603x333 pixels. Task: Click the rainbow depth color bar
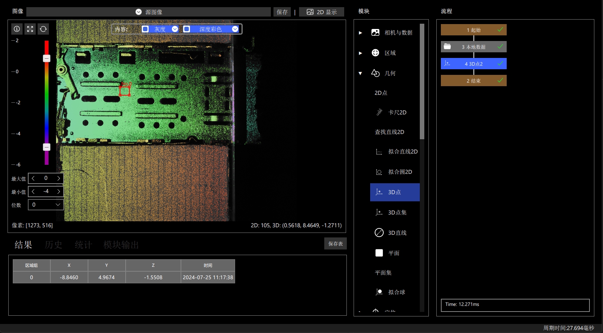(47, 102)
